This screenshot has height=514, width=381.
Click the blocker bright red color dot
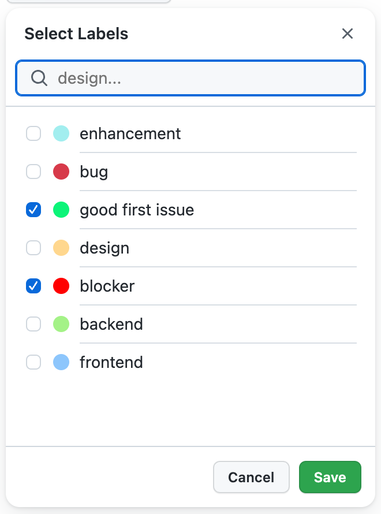(x=61, y=286)
